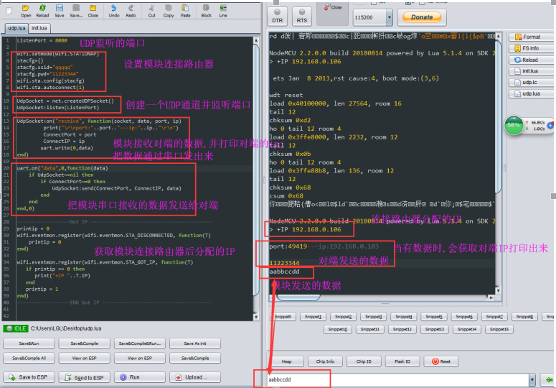Click the Copy toolbar icon
Viewport: 556px width, 388px height.
169,11
